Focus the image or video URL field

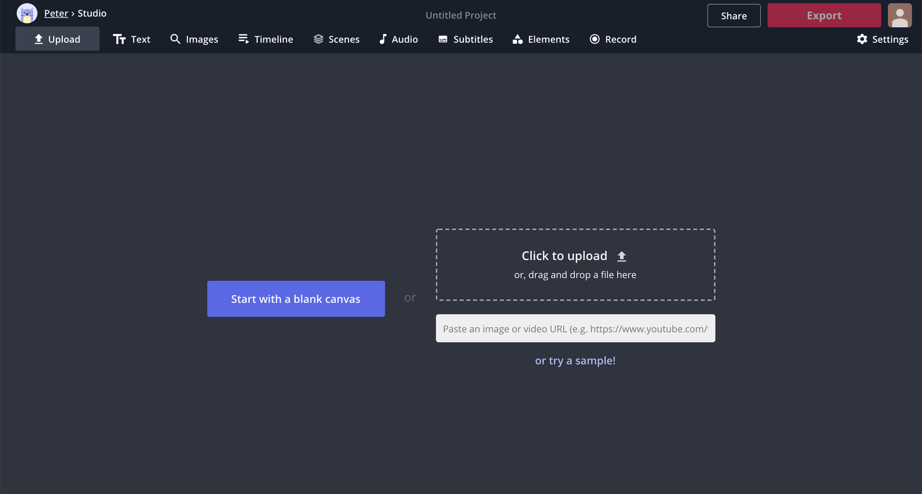pos(575,329)
